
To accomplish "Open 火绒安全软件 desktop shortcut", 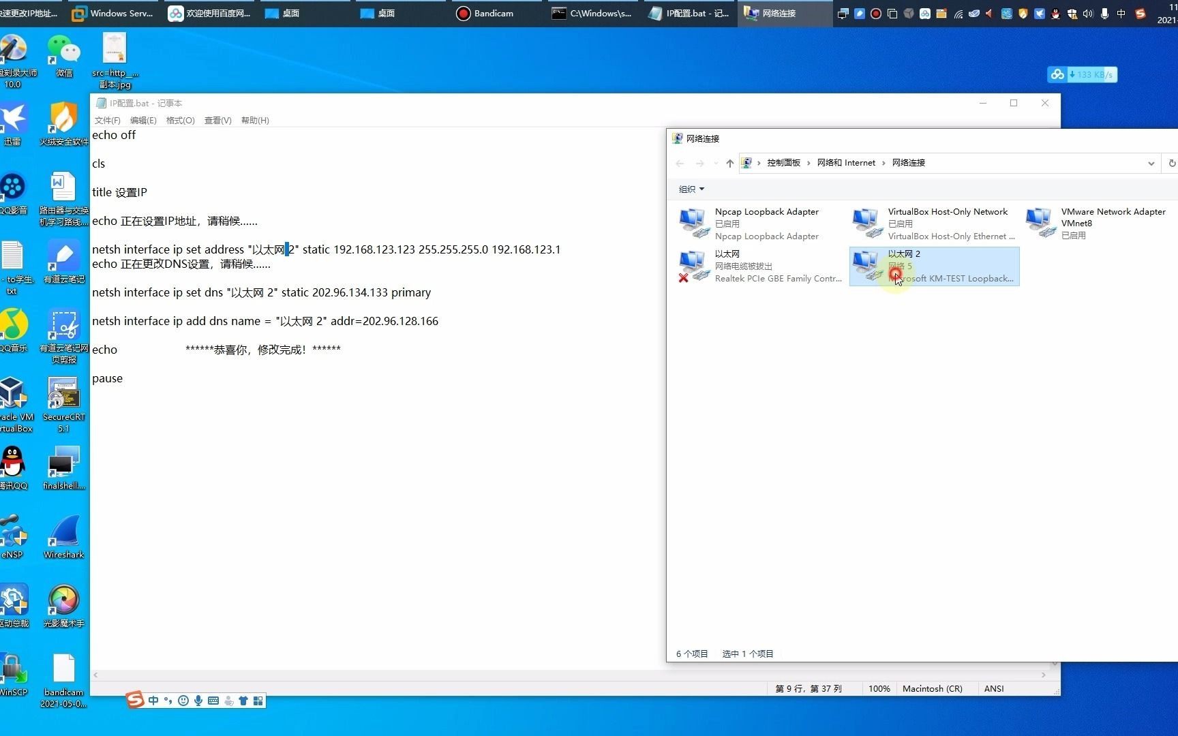I will [x=63, y=124].
